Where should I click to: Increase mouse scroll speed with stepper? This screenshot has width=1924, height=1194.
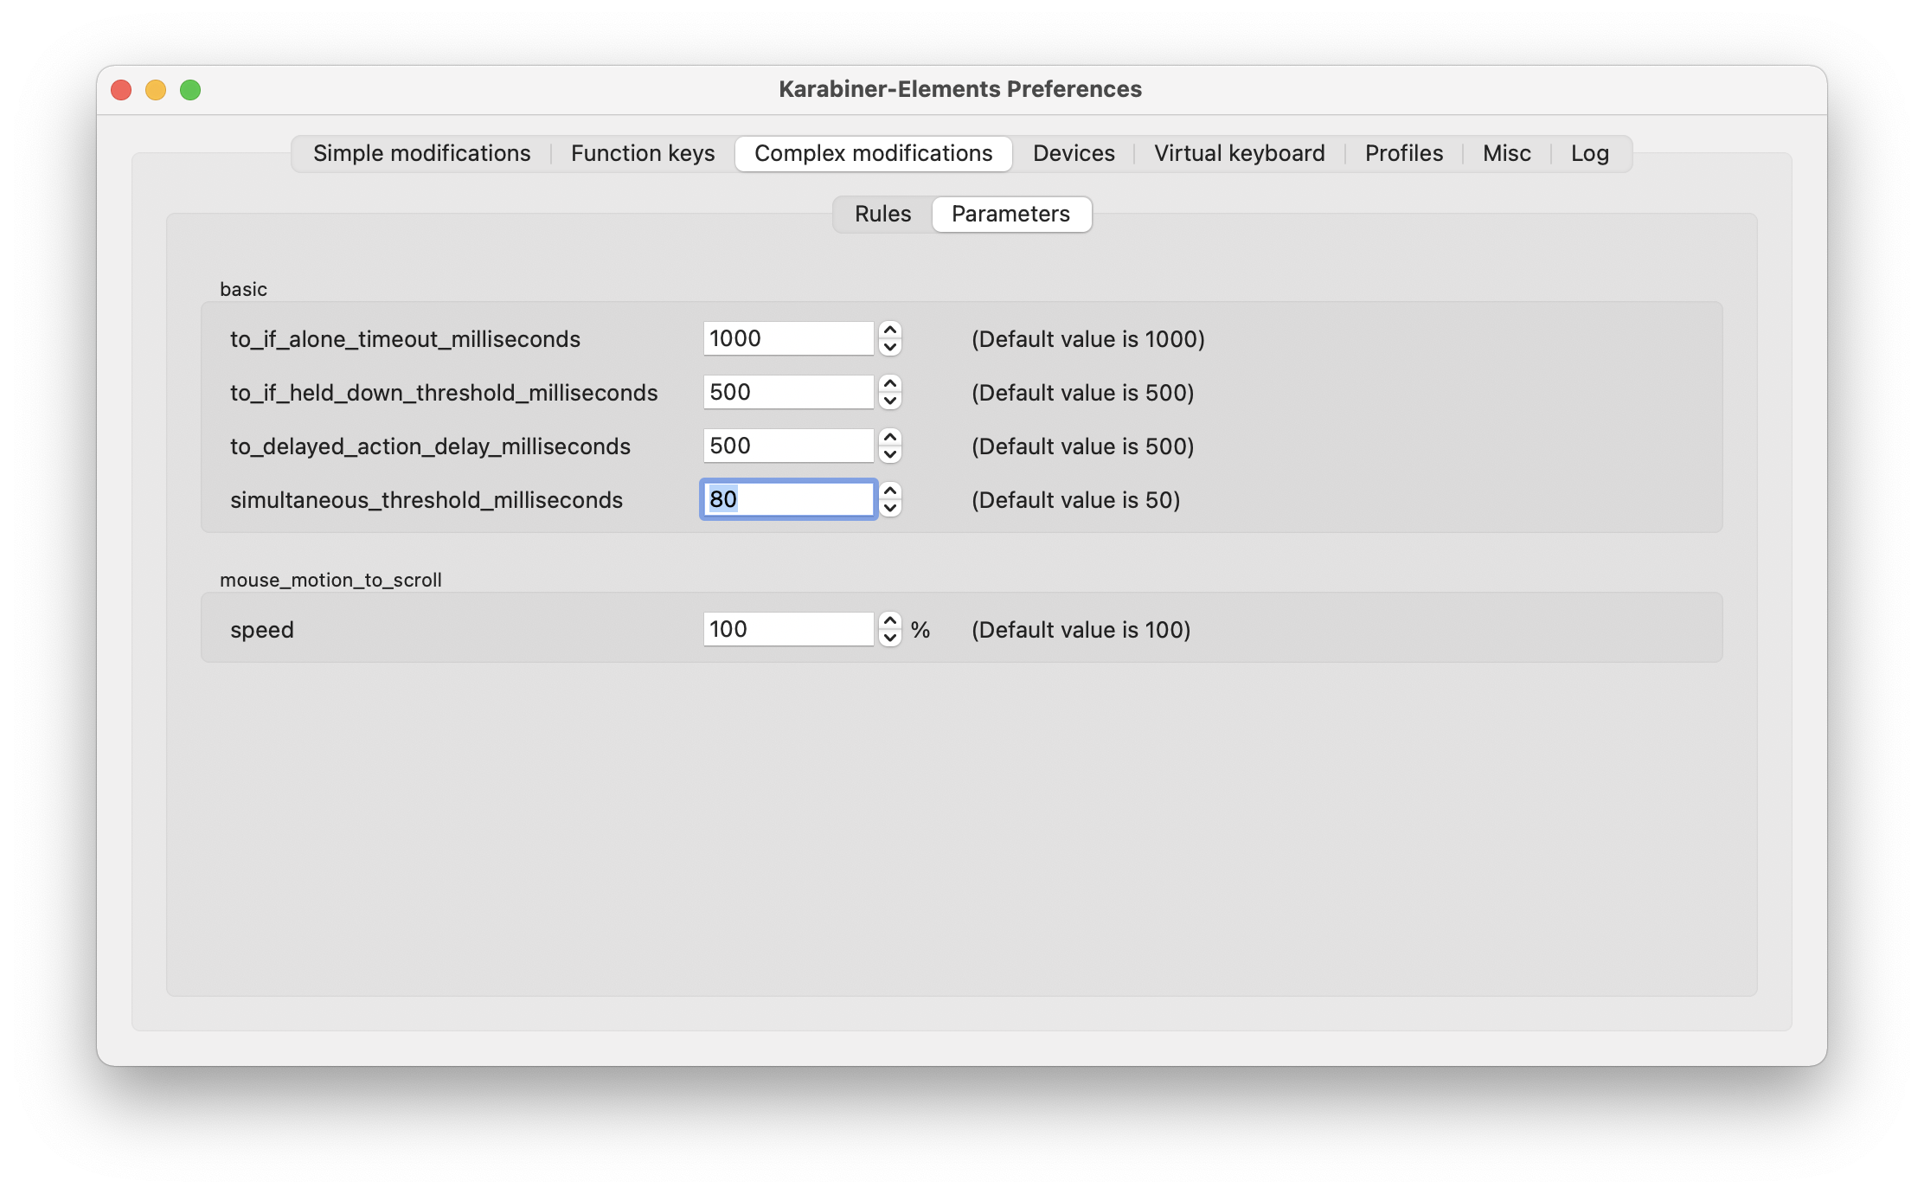point(889,621)
